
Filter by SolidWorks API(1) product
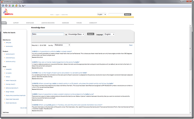[11, 62]
